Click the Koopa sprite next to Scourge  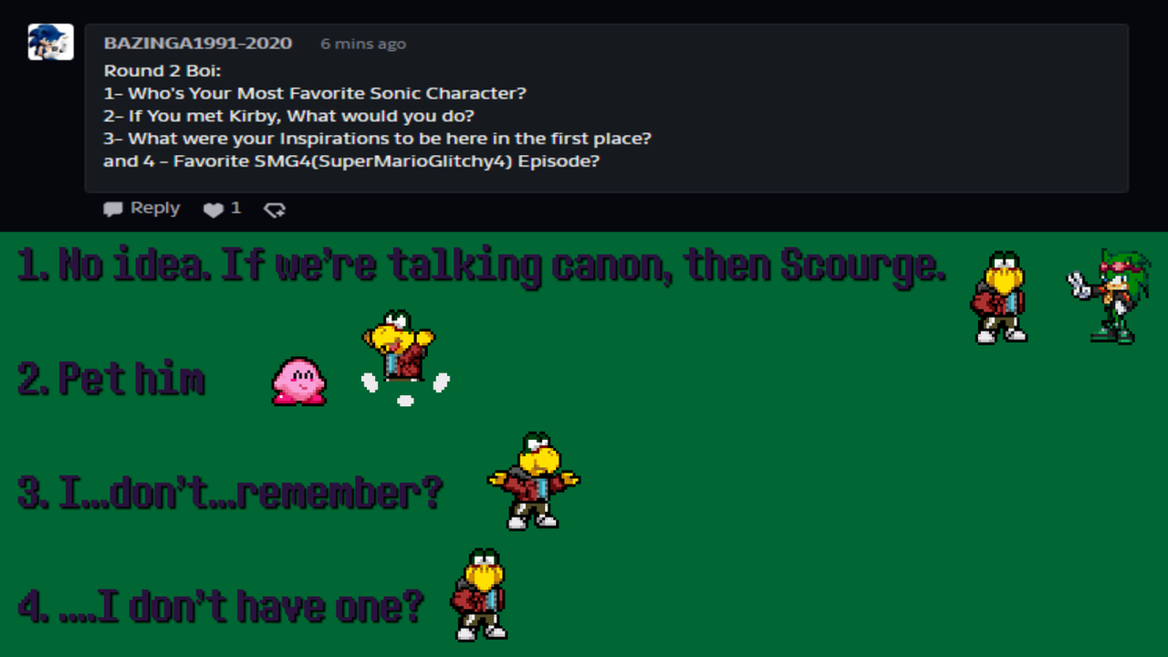click(x=1000, y=297)
